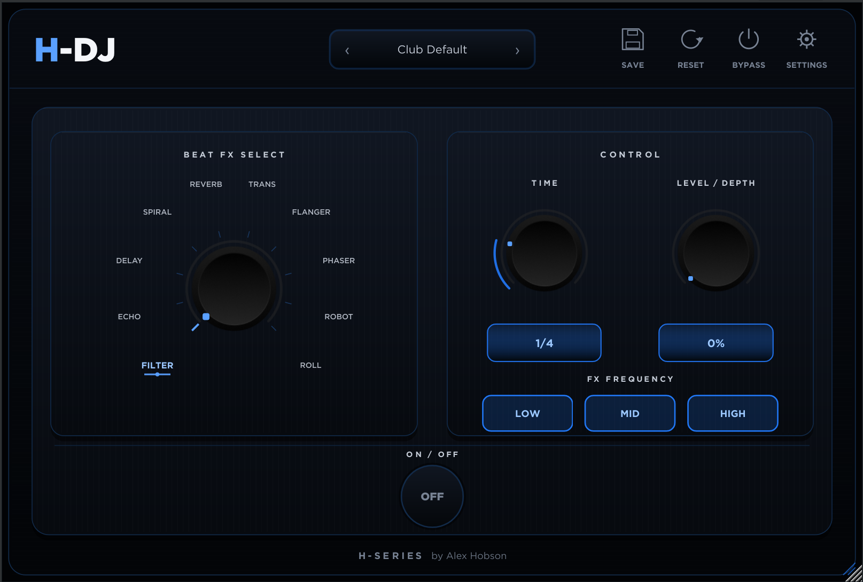Click the H-DJ logo
This screenshot has width=863, height=582.
click(x=75, y=50)
